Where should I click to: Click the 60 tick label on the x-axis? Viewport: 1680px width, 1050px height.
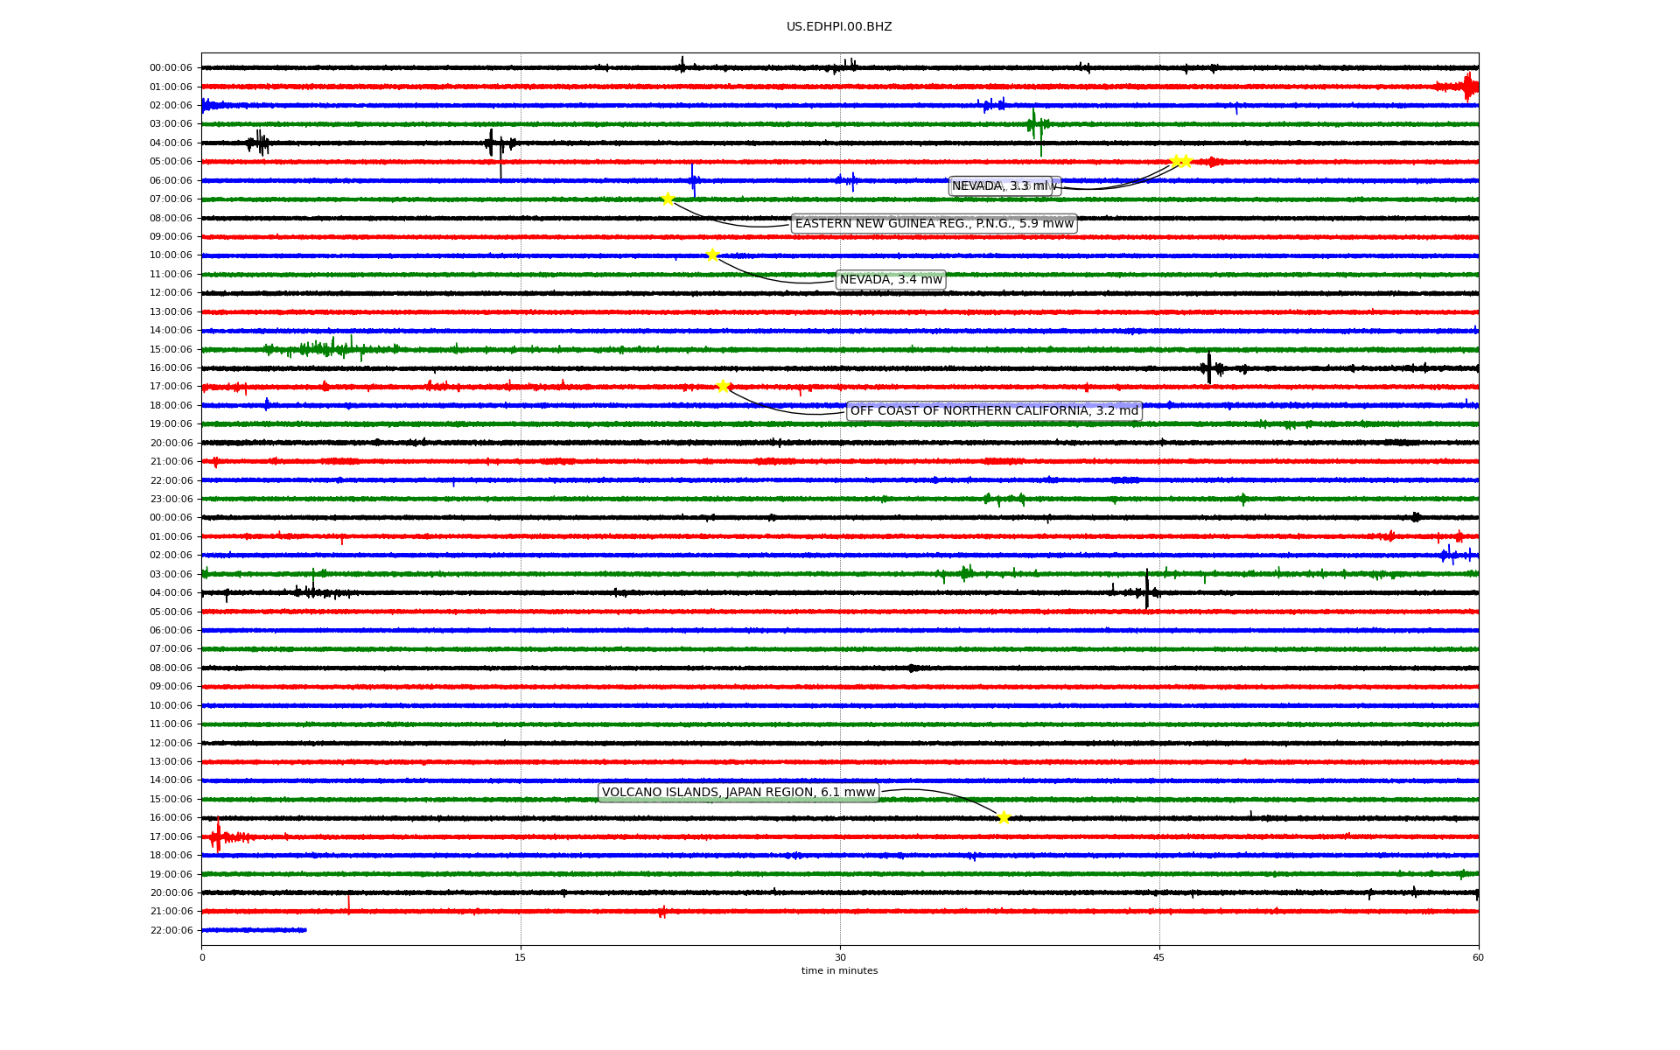(x=1478, y=957)
